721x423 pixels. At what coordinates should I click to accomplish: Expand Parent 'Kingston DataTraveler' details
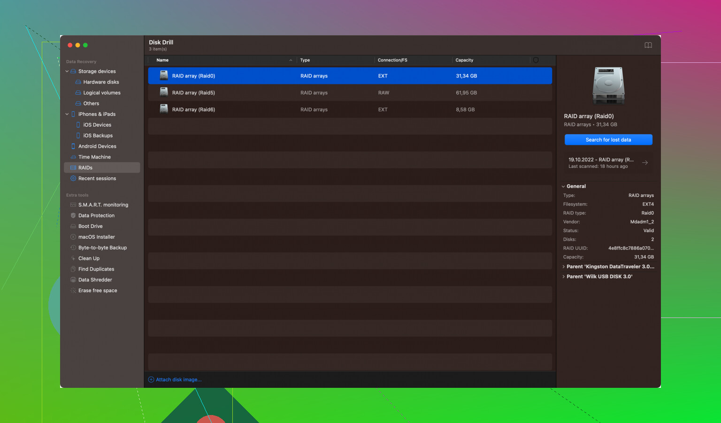563,267
